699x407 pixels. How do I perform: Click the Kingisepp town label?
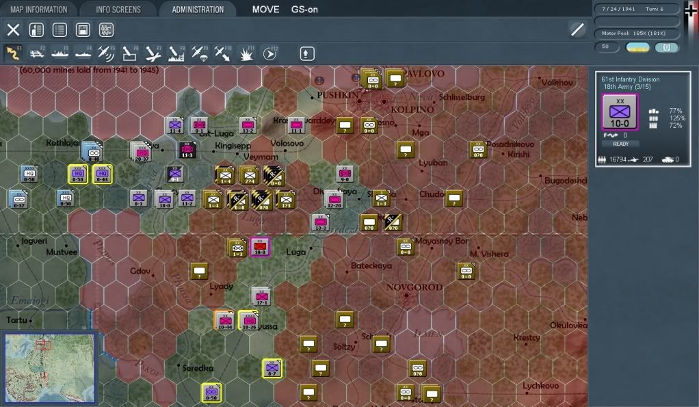coord(233,146)
